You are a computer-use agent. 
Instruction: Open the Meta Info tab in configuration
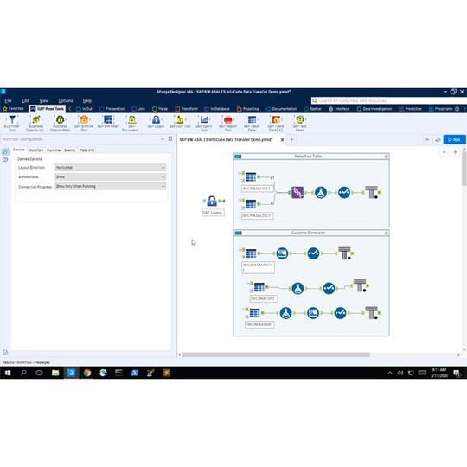(x=86, y=150)
